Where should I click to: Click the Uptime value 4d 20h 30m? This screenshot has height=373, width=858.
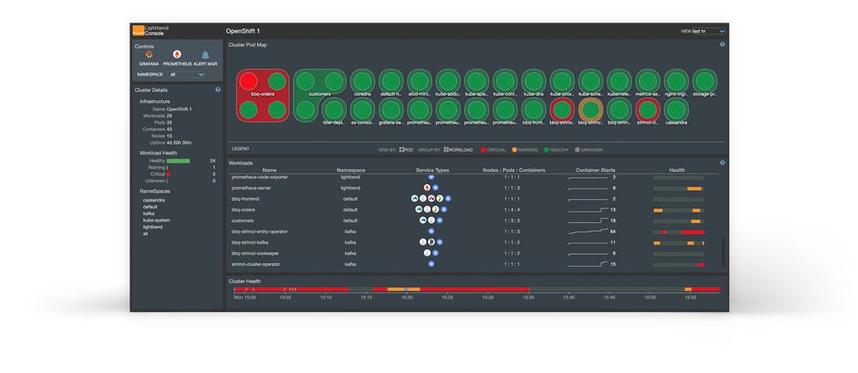(179, 142)
